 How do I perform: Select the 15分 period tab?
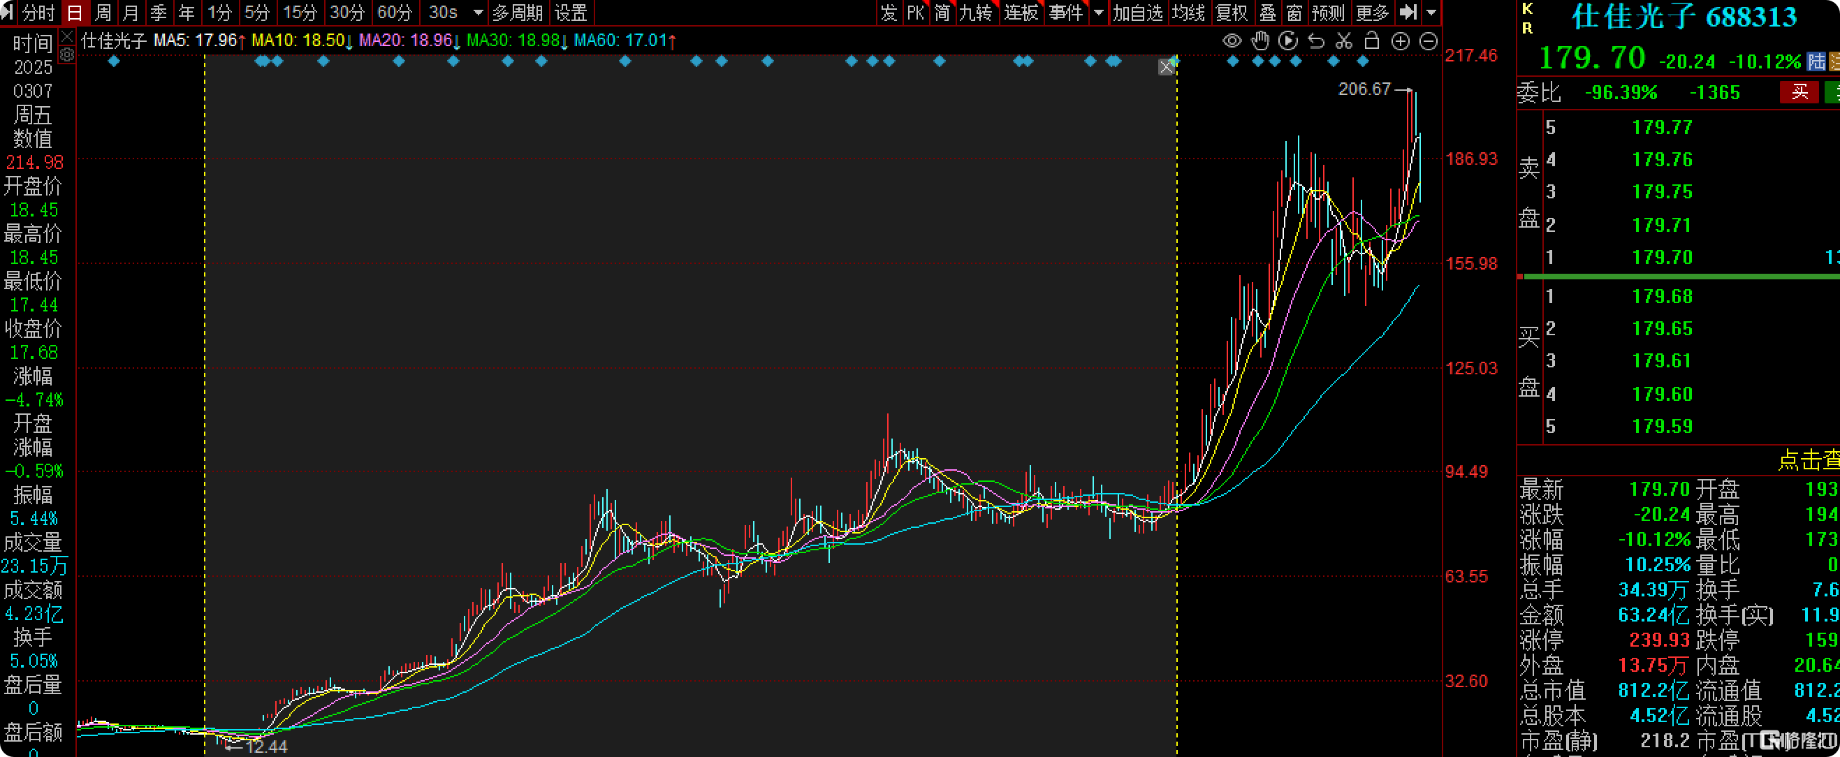point(300,13)
